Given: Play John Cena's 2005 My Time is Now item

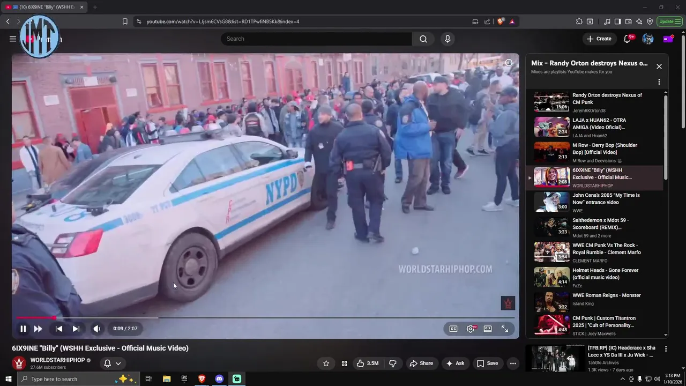Looking at the screenshot, I should click(x=595, y=202).
